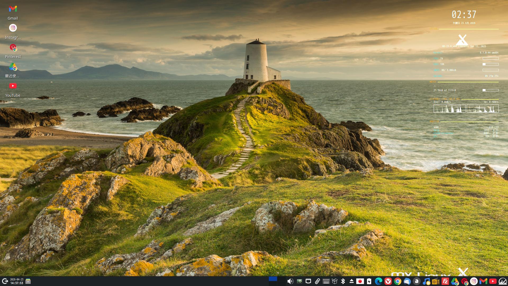Image resolution: width=508 pixels, height=286 pixels.
Task: Open the file manager from the panel
Action: [28, 281]
